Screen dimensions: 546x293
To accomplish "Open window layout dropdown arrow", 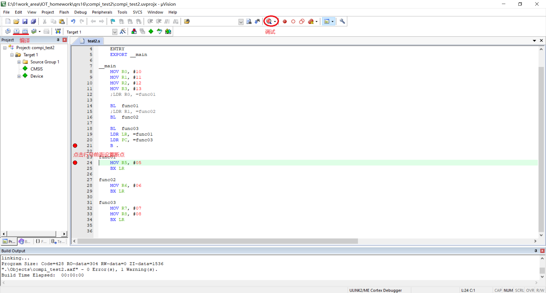I will tap(332, 22).
